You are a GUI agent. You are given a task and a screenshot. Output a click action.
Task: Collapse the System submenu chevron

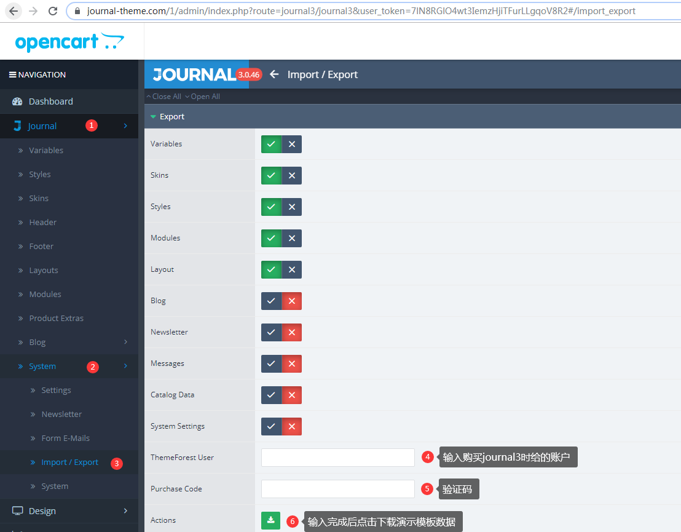click(x=125, y=366)
